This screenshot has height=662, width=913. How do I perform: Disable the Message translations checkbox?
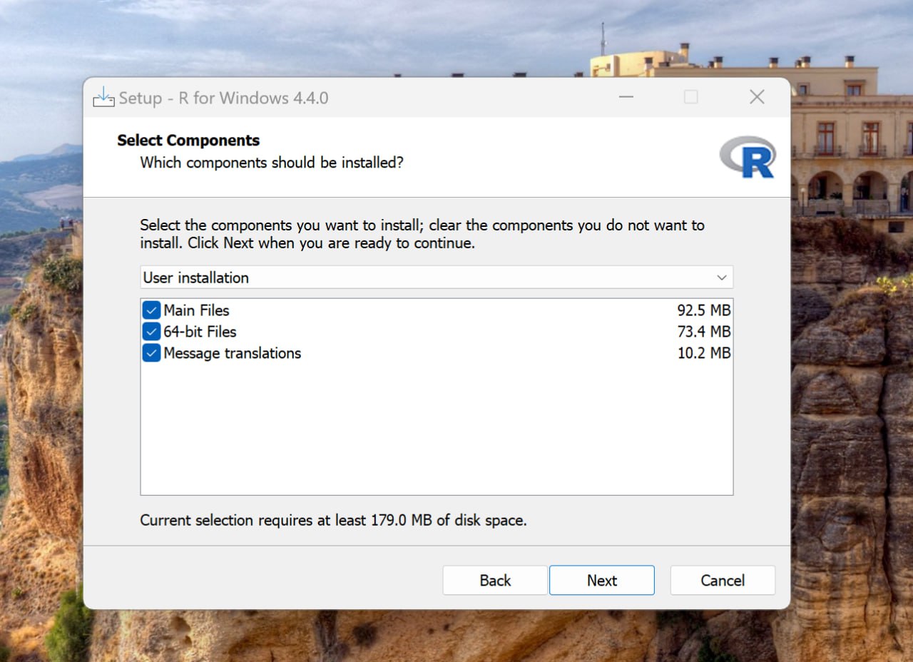click(x=151, y=353)
